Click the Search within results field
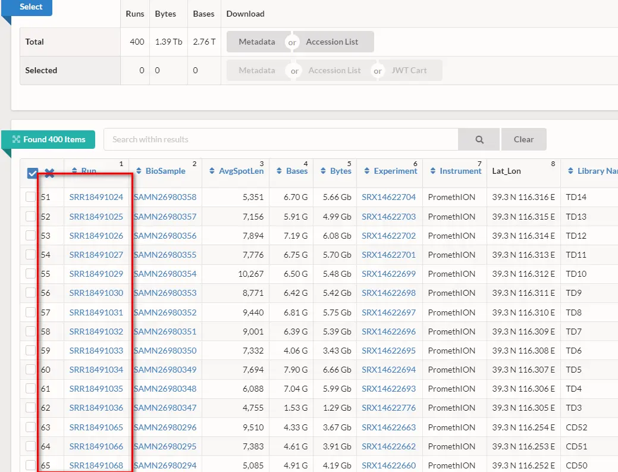The image size is (618, 472). [x=281, y=139]
